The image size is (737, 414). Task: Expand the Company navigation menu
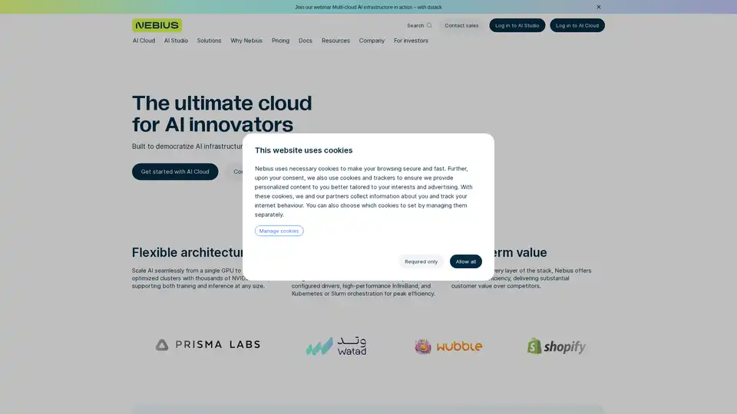pyautogui.click(x=372, y=41)
